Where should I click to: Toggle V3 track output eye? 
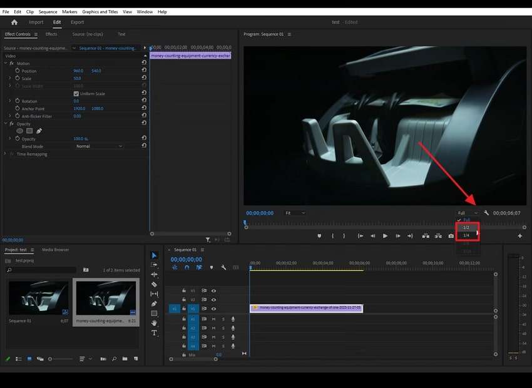tap(214, 290)
